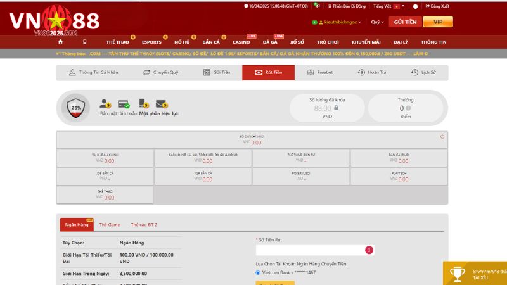Screen dimensions: 507x285
Task: Click the VIP button
Action: pos(438,22)
